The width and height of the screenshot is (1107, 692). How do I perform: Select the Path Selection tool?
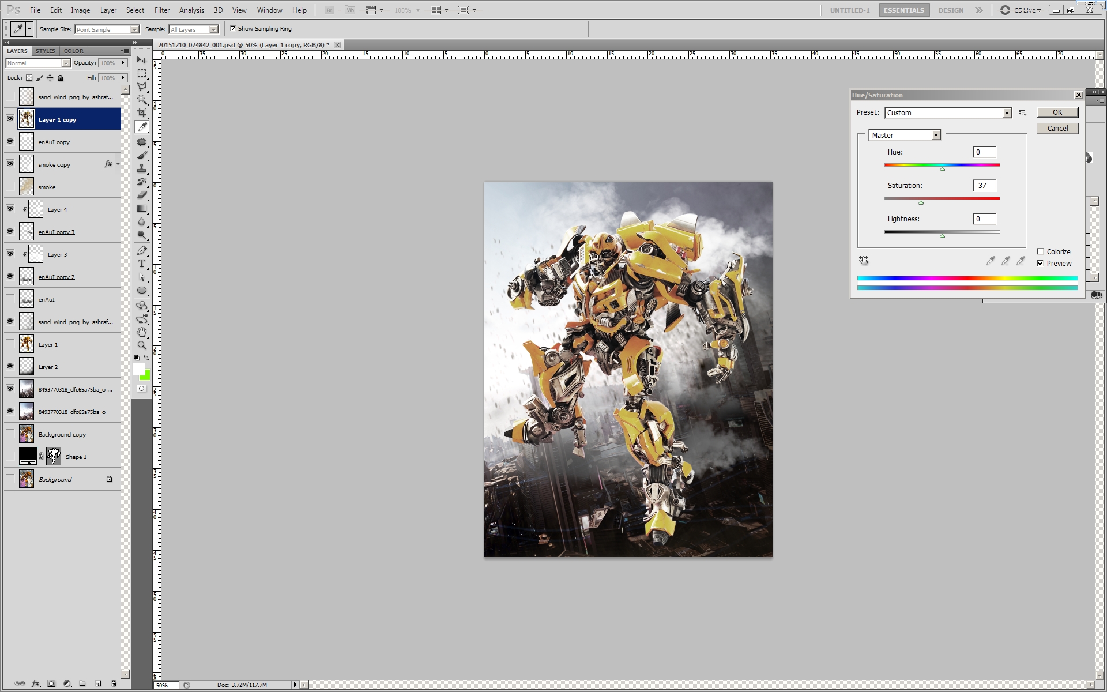[142, 277]
